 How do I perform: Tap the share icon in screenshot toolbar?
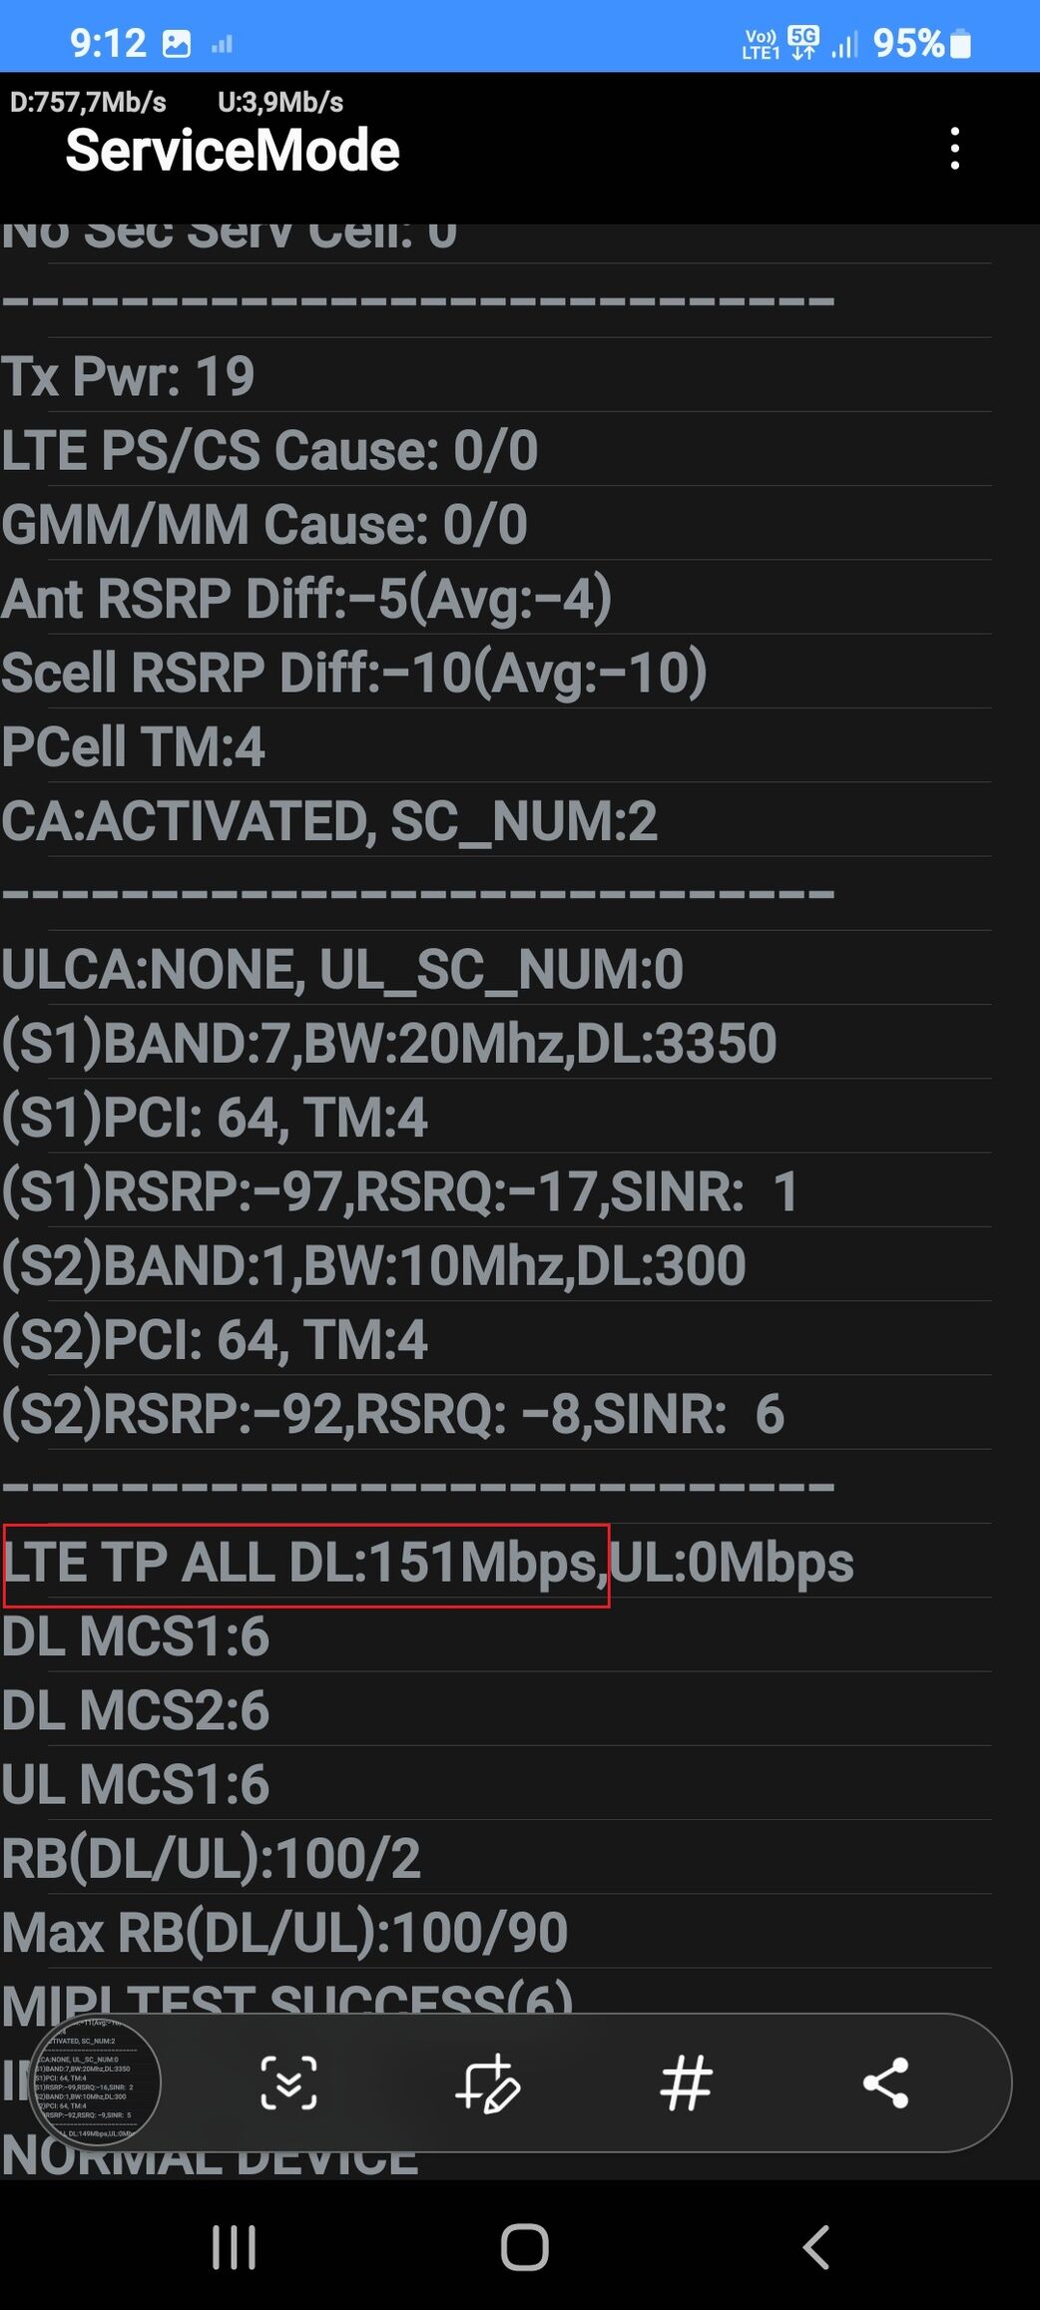coord(885,2082)
